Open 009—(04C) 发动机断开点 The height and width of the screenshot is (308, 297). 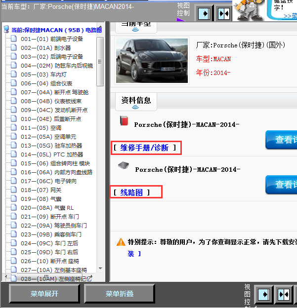click(54, 110)
